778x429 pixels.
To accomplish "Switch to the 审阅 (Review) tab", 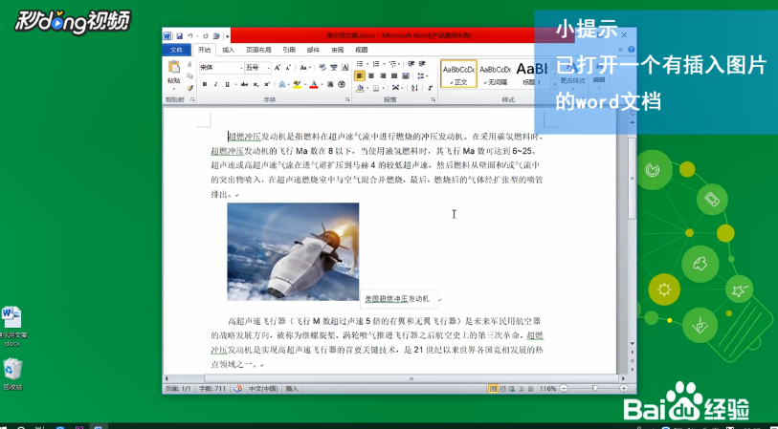I will pos(338,50).
